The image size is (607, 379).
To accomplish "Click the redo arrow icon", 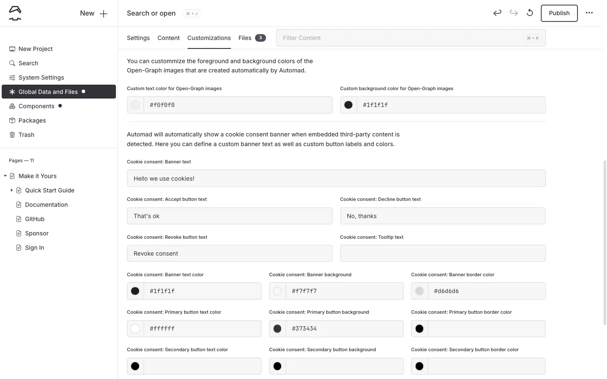I will click(x=513, y=13).
